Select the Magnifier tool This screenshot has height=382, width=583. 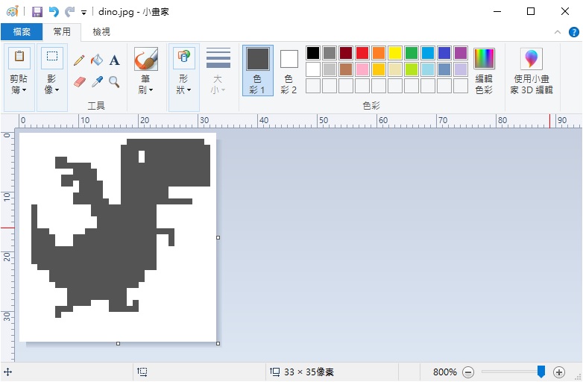(x=114, y=81)
